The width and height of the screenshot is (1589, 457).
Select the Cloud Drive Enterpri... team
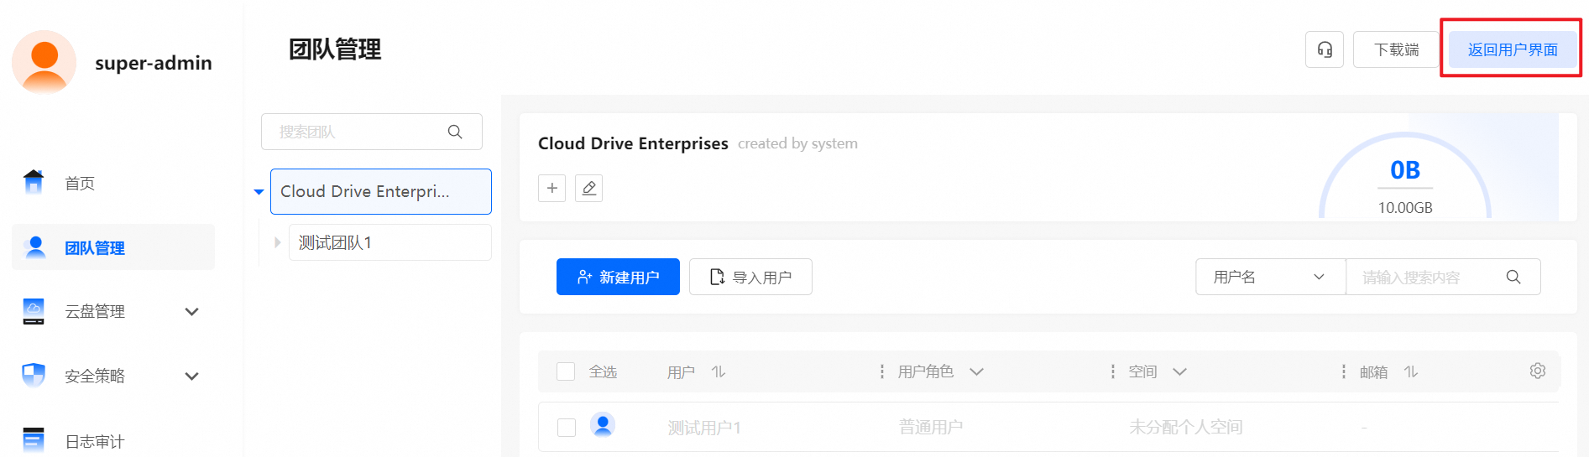[381, 191]
